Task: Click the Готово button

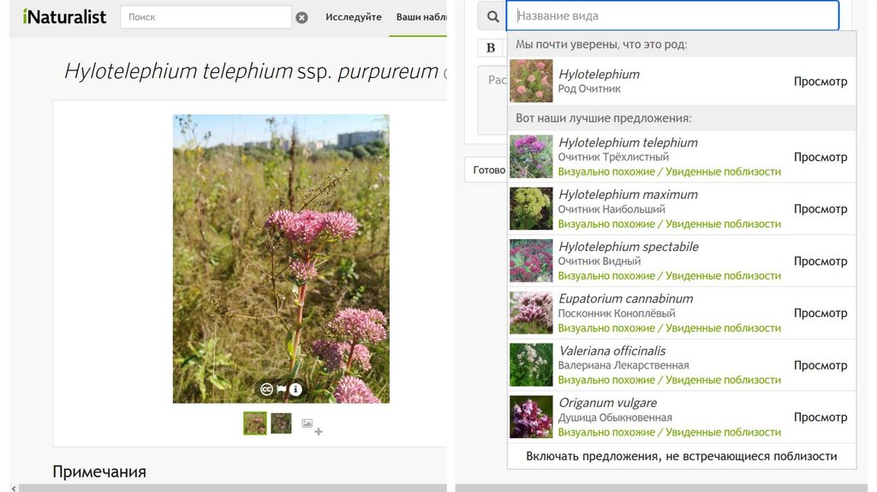Action: tap(486, 170)
